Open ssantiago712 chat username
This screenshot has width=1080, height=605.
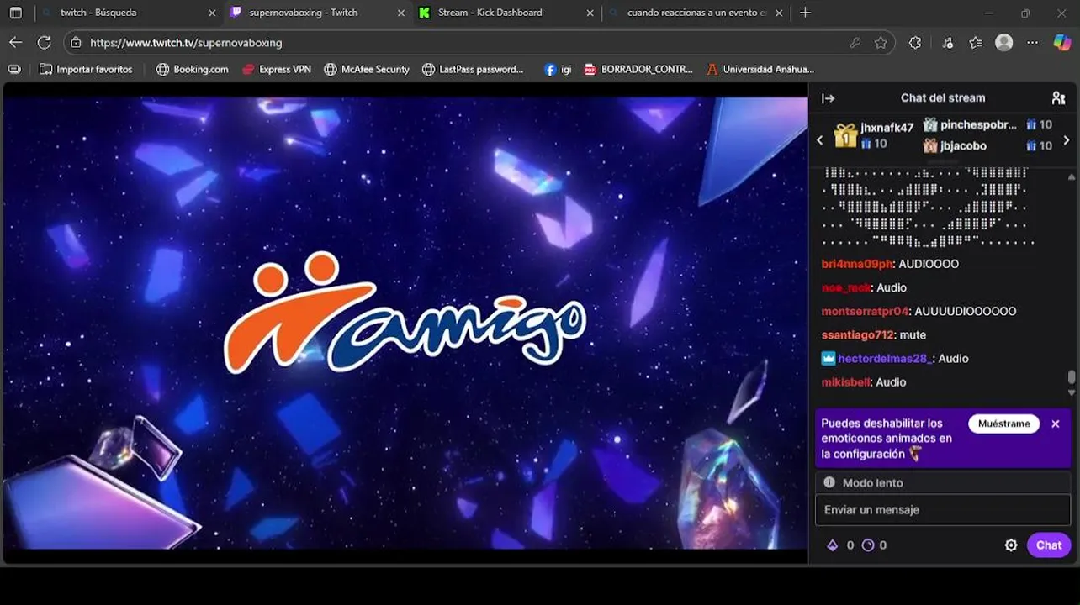pyautogui.click(x=857, y=334)
